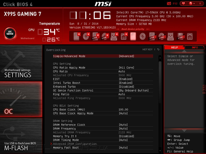Select the legacy network boot icon

coord(190,37)
